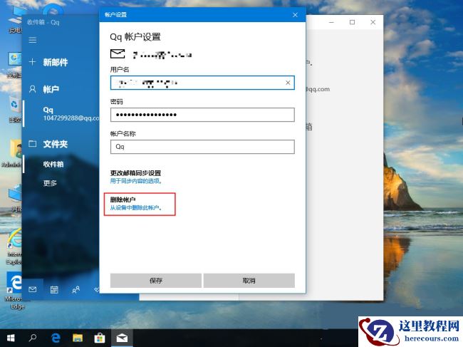Open Calendar icon at sidebar bottom

(54, 290)
